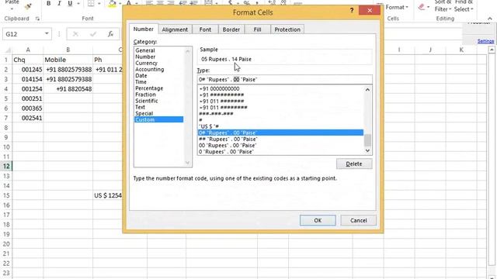Click the column A header

pos(28,50)
